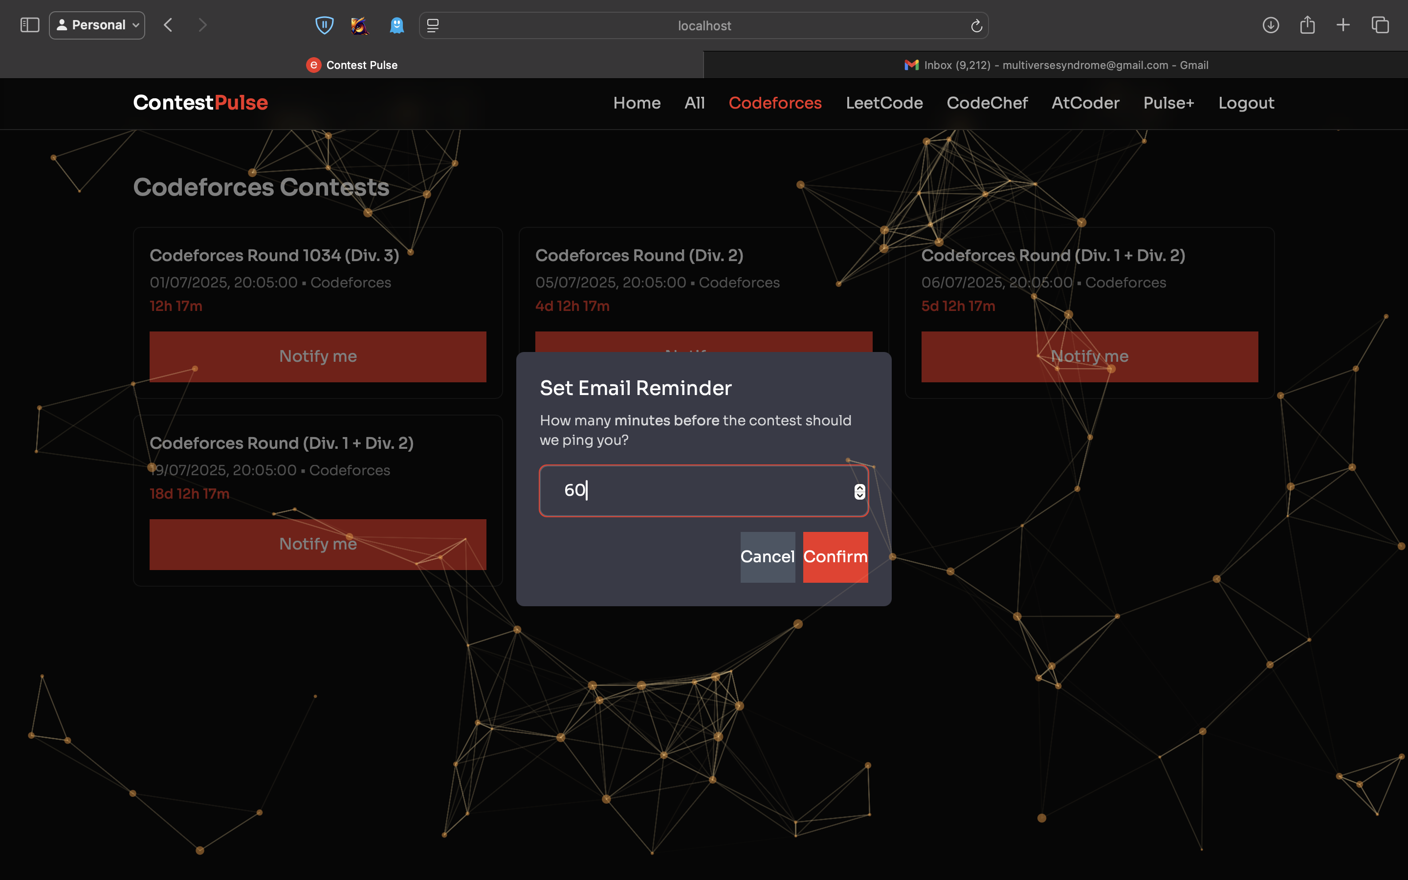Click the 18d 12h 17m countdown text

(x=189, y=494)
